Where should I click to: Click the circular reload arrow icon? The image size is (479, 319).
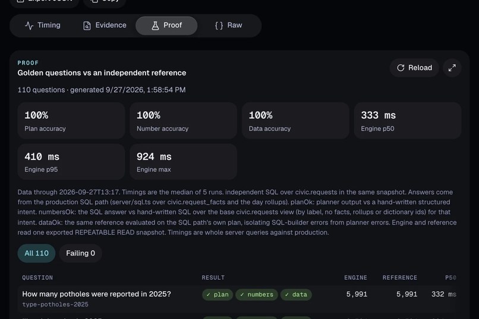click(401, 68)
